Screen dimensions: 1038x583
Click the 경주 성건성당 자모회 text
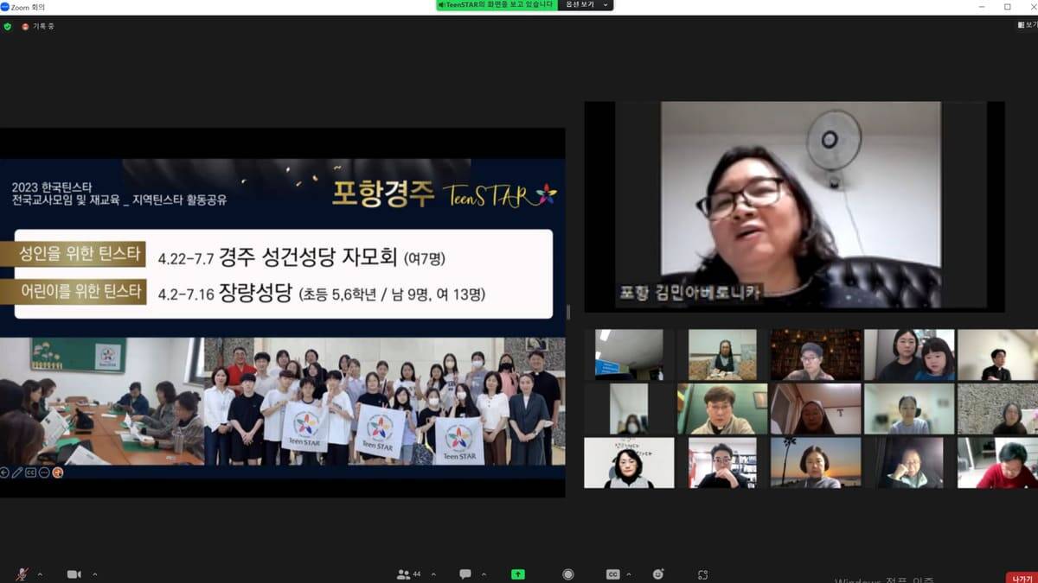tap(308, 257)
